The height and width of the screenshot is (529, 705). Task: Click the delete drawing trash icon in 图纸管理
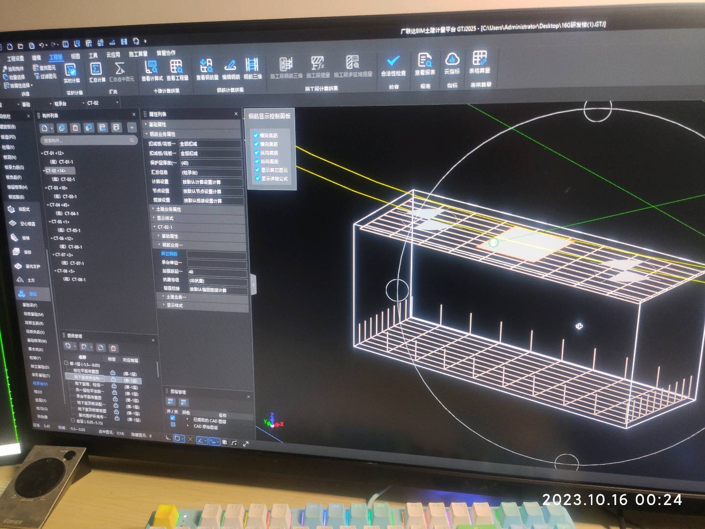114,348
